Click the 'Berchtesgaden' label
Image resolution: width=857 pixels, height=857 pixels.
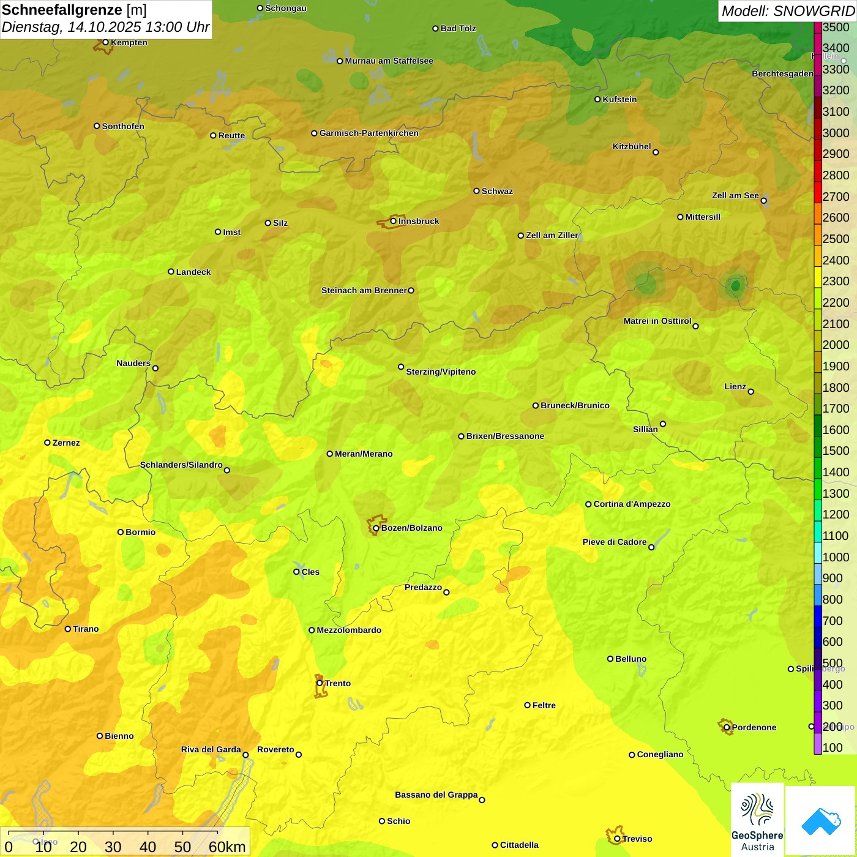pos(782,73)
